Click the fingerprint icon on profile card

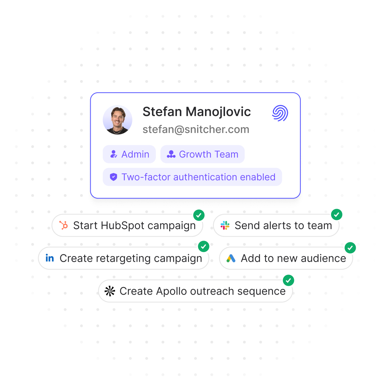tap(280, 113)
